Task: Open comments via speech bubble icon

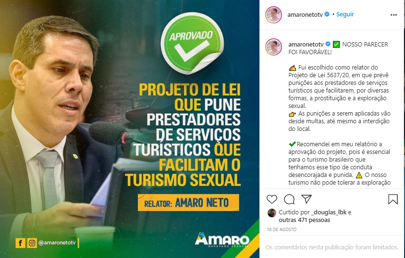Action: pos(289,199)
